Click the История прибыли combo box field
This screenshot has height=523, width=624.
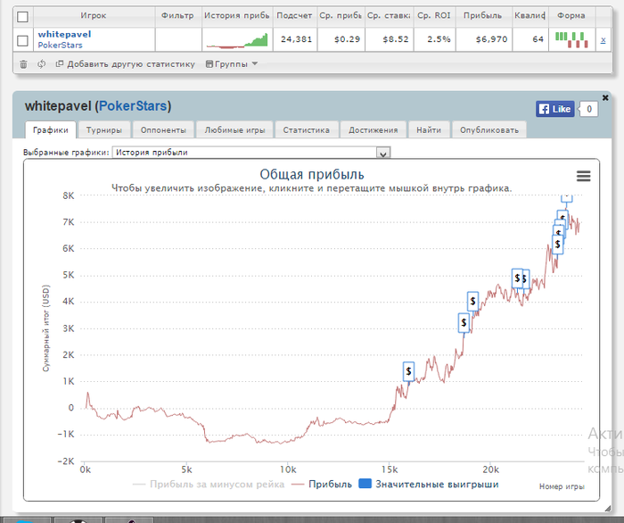tap(250, 153)
